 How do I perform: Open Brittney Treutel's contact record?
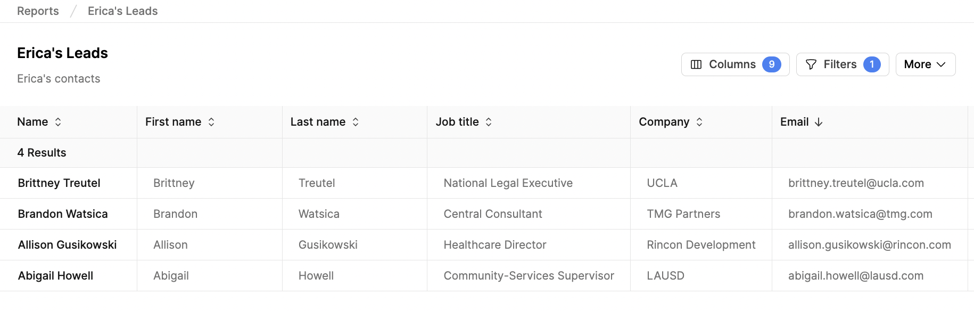coord(59,183)
